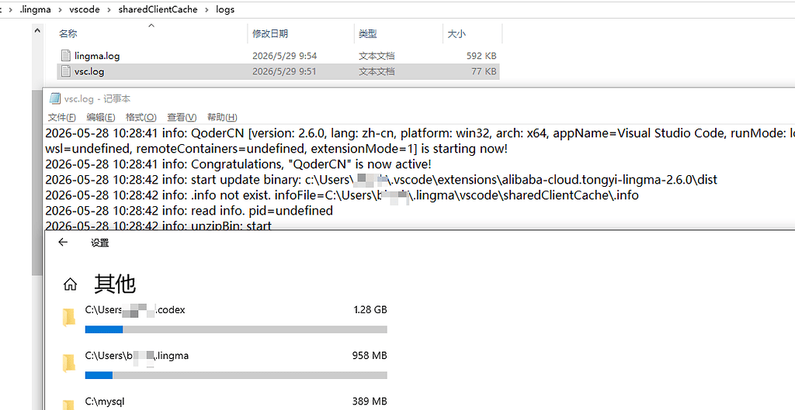Click the .codex storage usage bar
Image resolution: width=795 pixels, height=410 pixels.
[236, 329]
